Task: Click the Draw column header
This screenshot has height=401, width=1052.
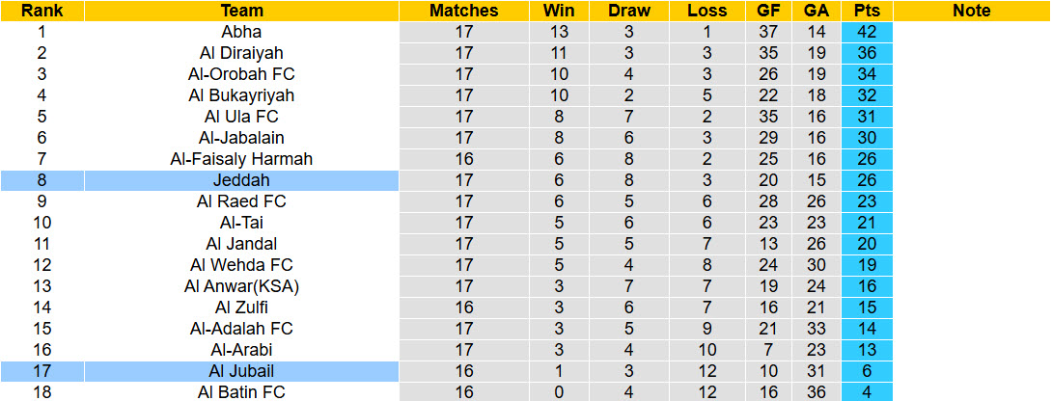Action: point(629,11)
